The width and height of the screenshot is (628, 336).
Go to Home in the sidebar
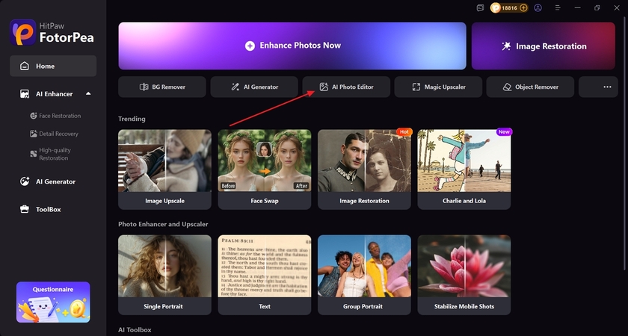(52, 66)
